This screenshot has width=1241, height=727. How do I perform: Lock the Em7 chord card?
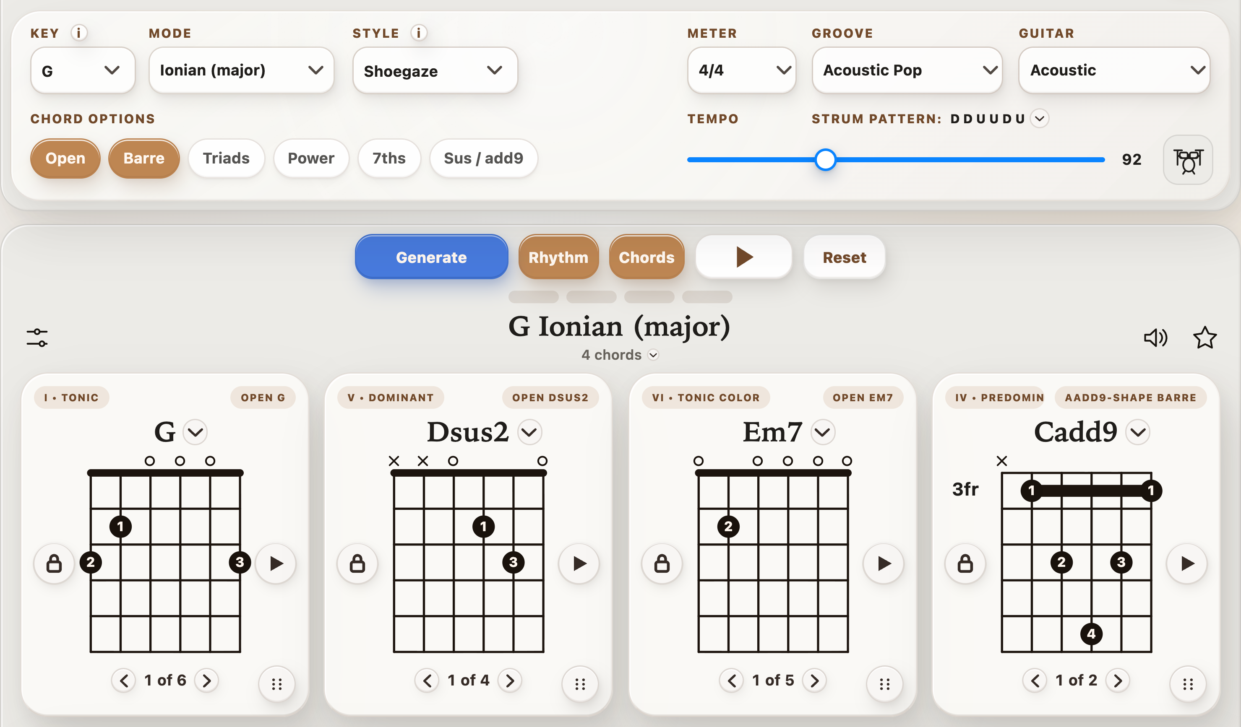click(x=662, y=563)
